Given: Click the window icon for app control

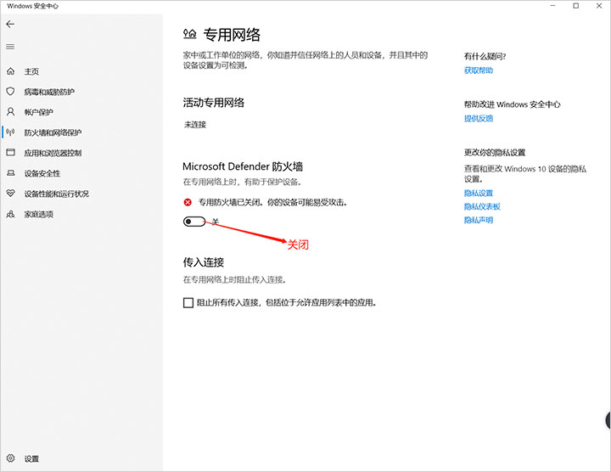Looking at the screenshot, I should point(10,153).
